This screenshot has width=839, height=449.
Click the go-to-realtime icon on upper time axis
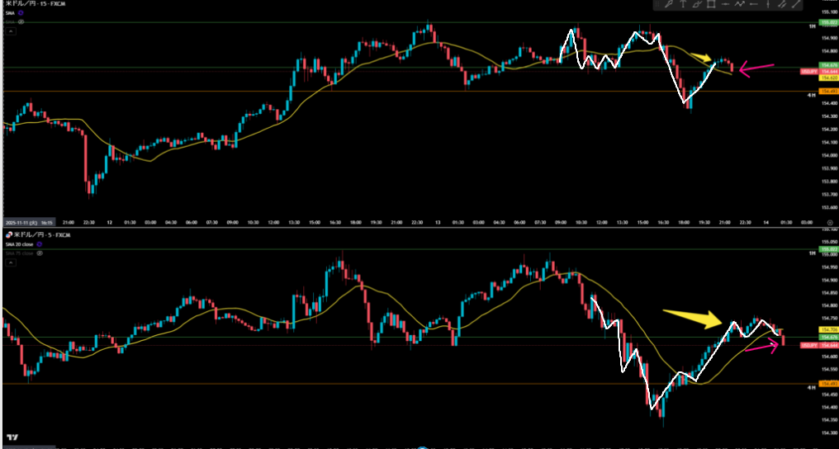(x=829, y=223)
